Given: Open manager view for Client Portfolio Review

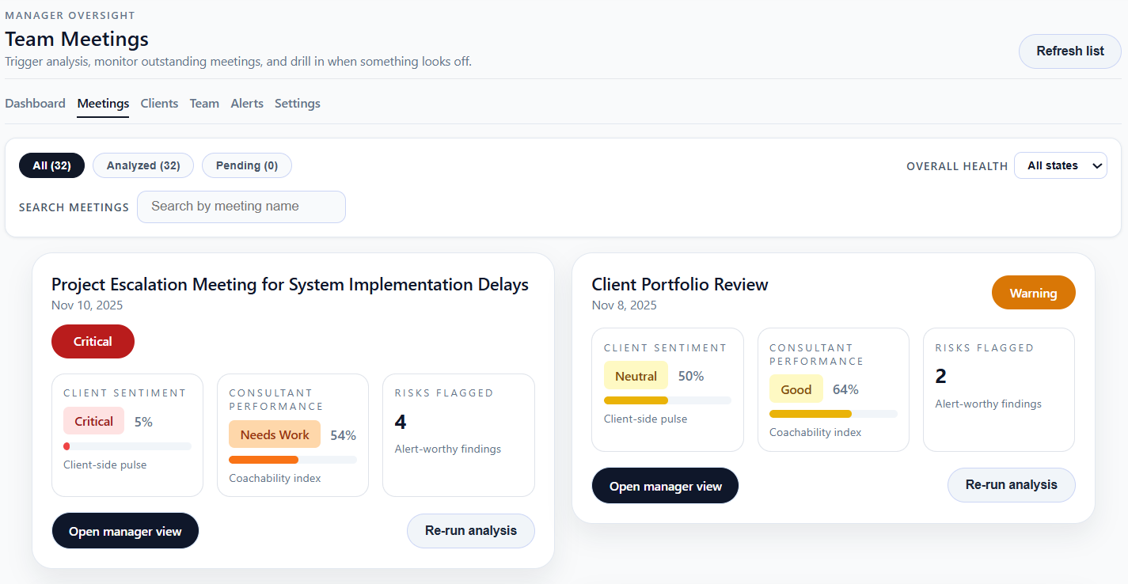Looking at the screenshot, I should pos(665,485).
